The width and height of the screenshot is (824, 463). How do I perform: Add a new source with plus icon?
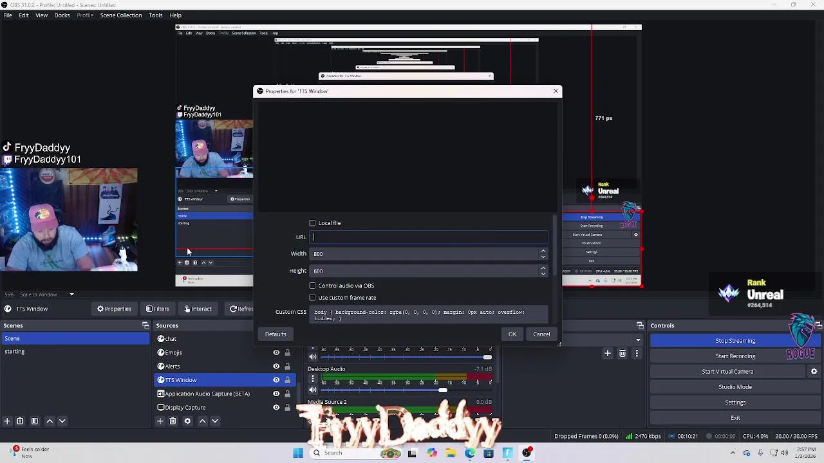pos(160,421)
